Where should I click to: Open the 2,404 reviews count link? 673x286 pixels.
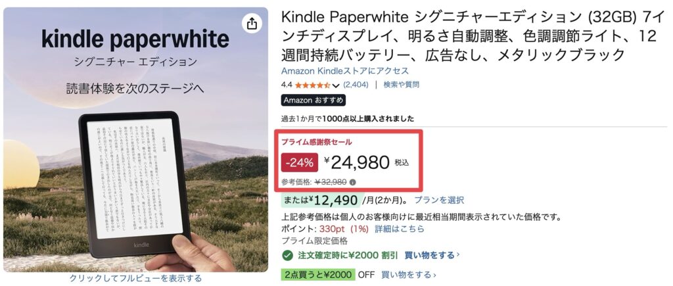[356, 85]
